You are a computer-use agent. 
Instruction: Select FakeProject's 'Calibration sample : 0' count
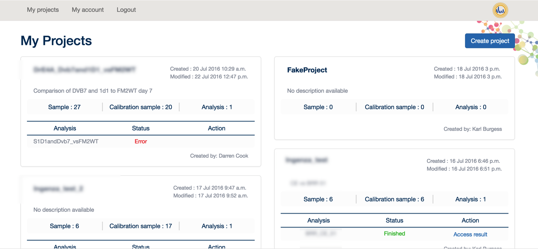394,107
